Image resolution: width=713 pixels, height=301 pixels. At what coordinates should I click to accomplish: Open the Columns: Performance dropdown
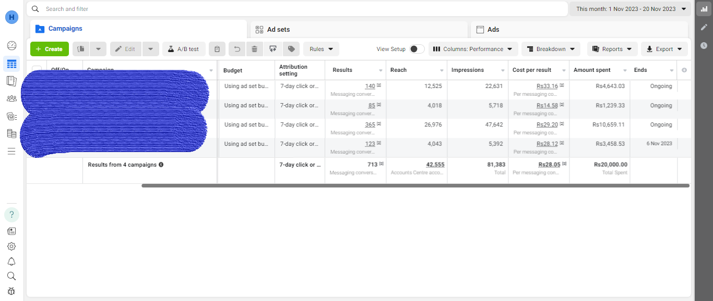click(x=473, y=49)
